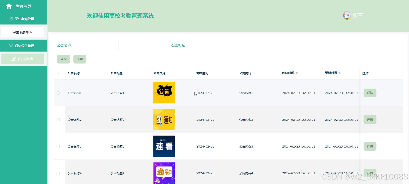The width and height of the screenshot is (409, 184).
Task: Open 详情 for the 公告名称2 row
Action: [370, 120]
